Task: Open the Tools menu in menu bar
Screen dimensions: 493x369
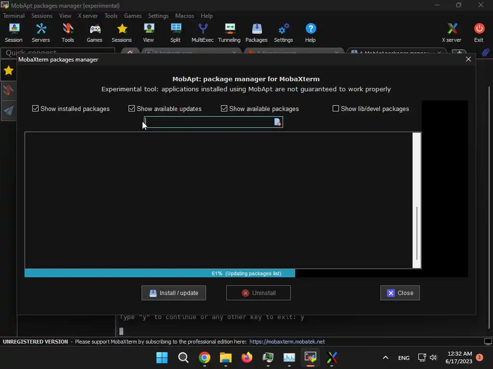Action: [x=111, y=16]
